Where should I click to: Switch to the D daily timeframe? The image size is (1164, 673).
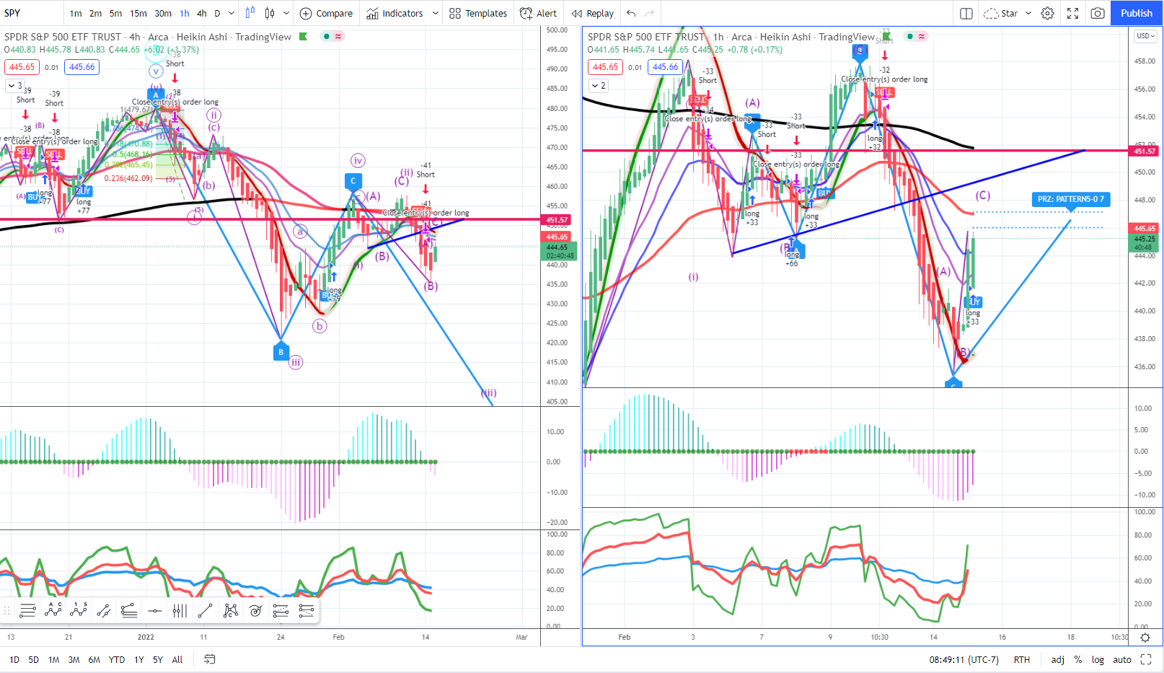pyautogui.click(x=217, y=13)
